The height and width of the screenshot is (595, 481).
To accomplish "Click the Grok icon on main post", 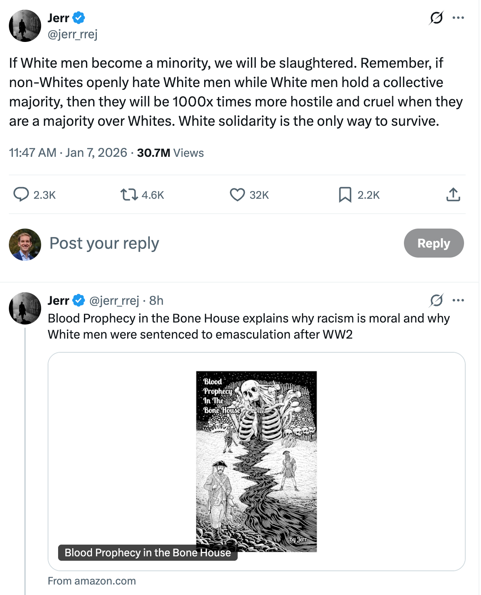I will pos(436,18).
